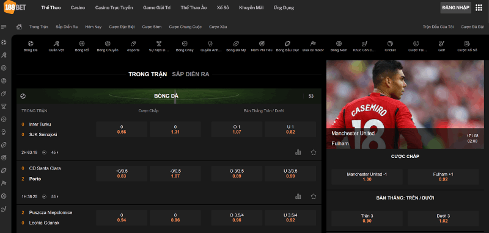
Task: Select the Golf sport icon
Action: (x=441, y=46)
